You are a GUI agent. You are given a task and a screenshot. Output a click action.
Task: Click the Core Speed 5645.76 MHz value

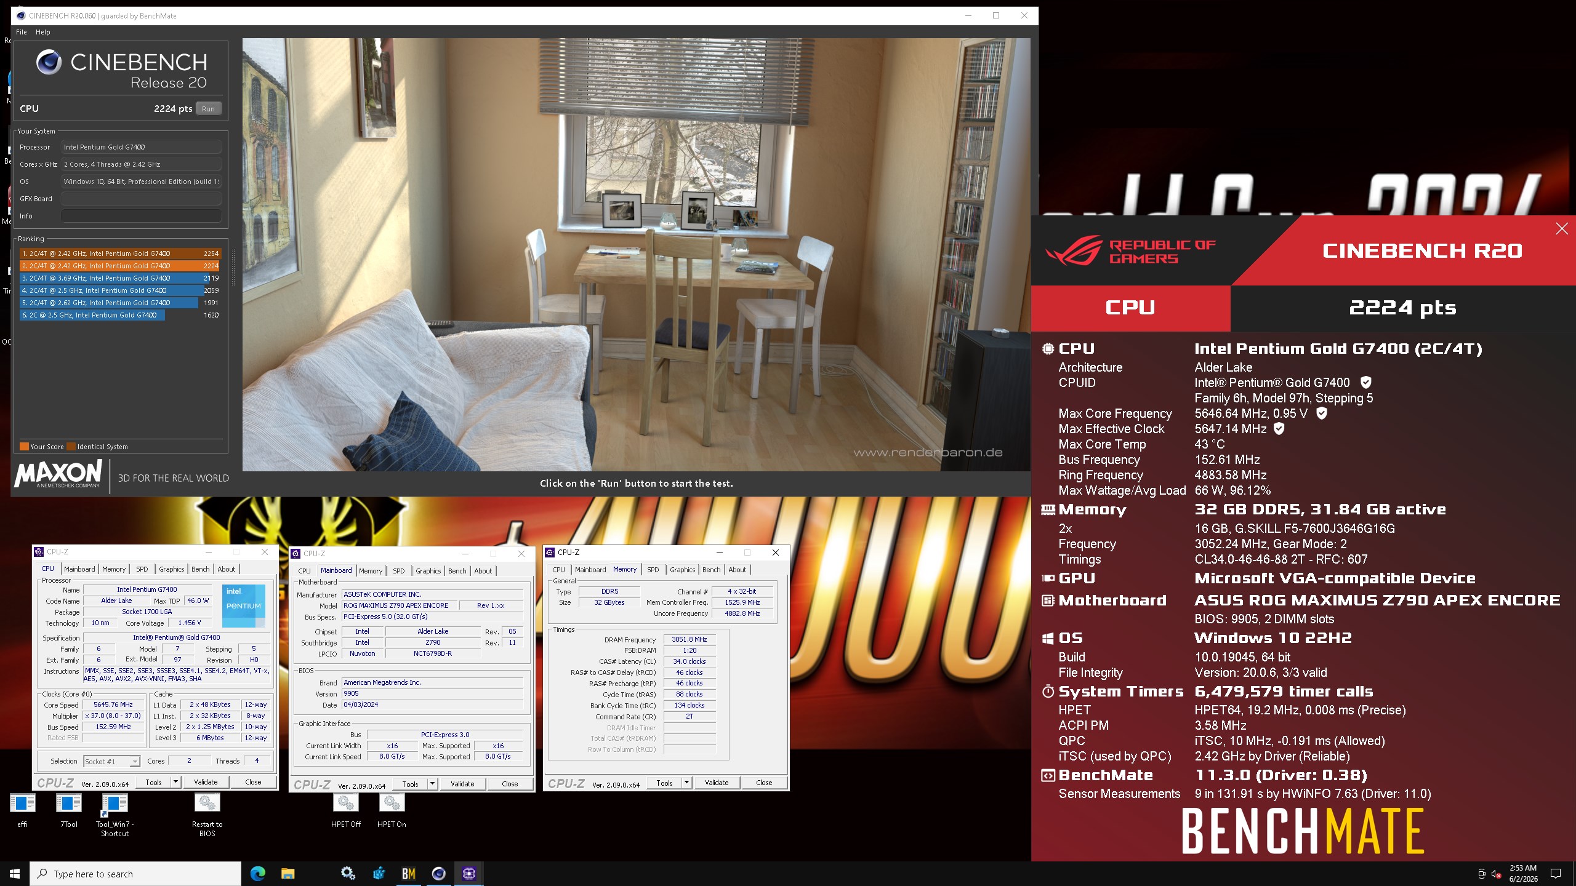[x=113, y=704]
